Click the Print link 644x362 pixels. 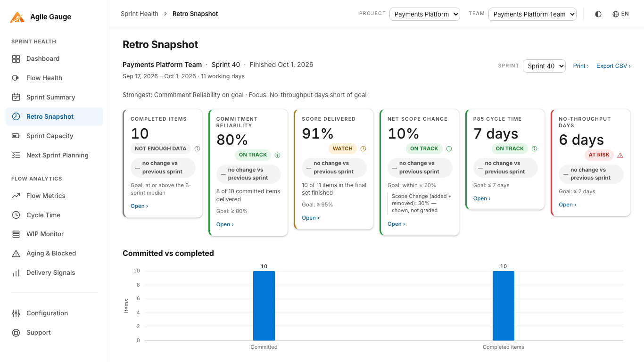click(581, 66)
